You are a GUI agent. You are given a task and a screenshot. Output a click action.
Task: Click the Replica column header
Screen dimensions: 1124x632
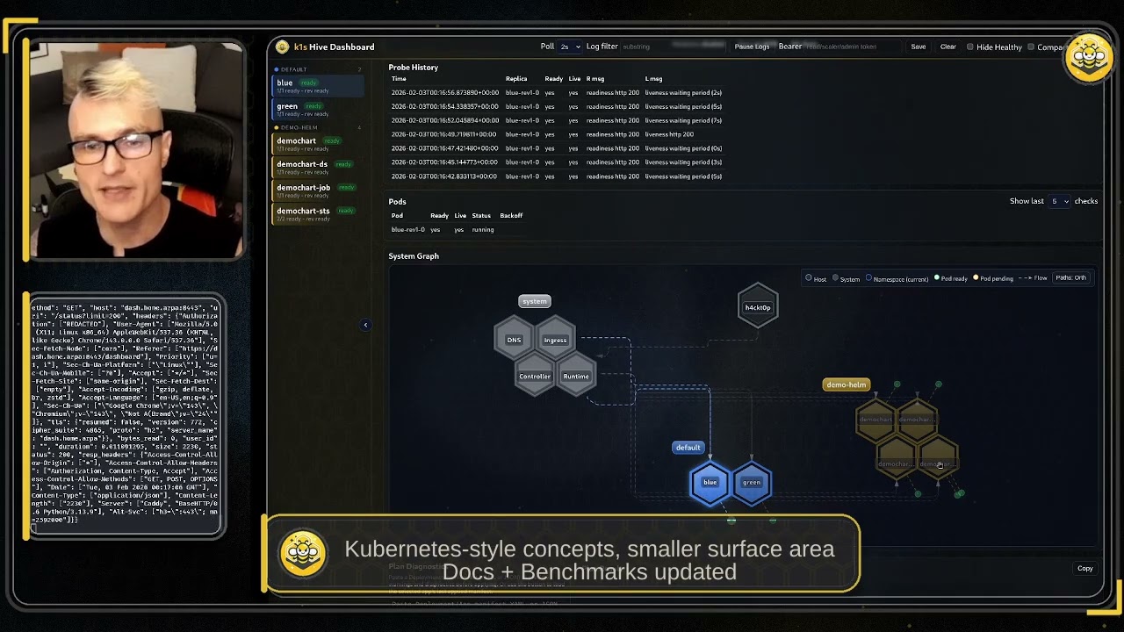click(x=516, y=79)
